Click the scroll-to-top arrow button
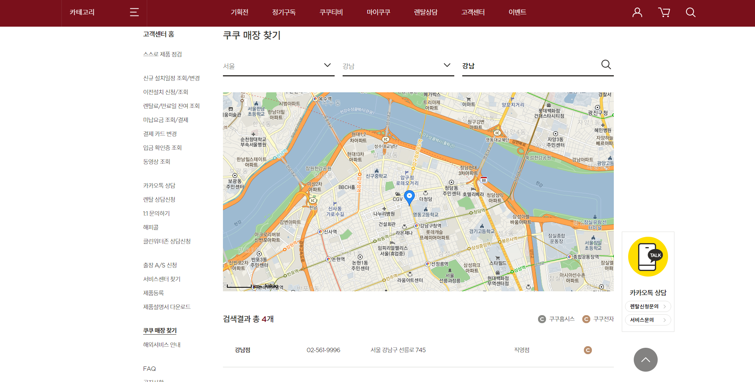 [645, 360]
